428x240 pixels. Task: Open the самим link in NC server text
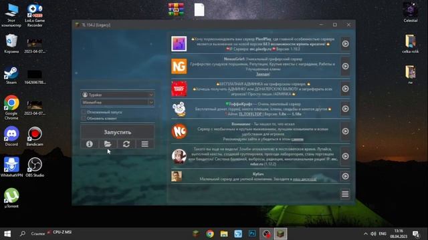(297, 139)
